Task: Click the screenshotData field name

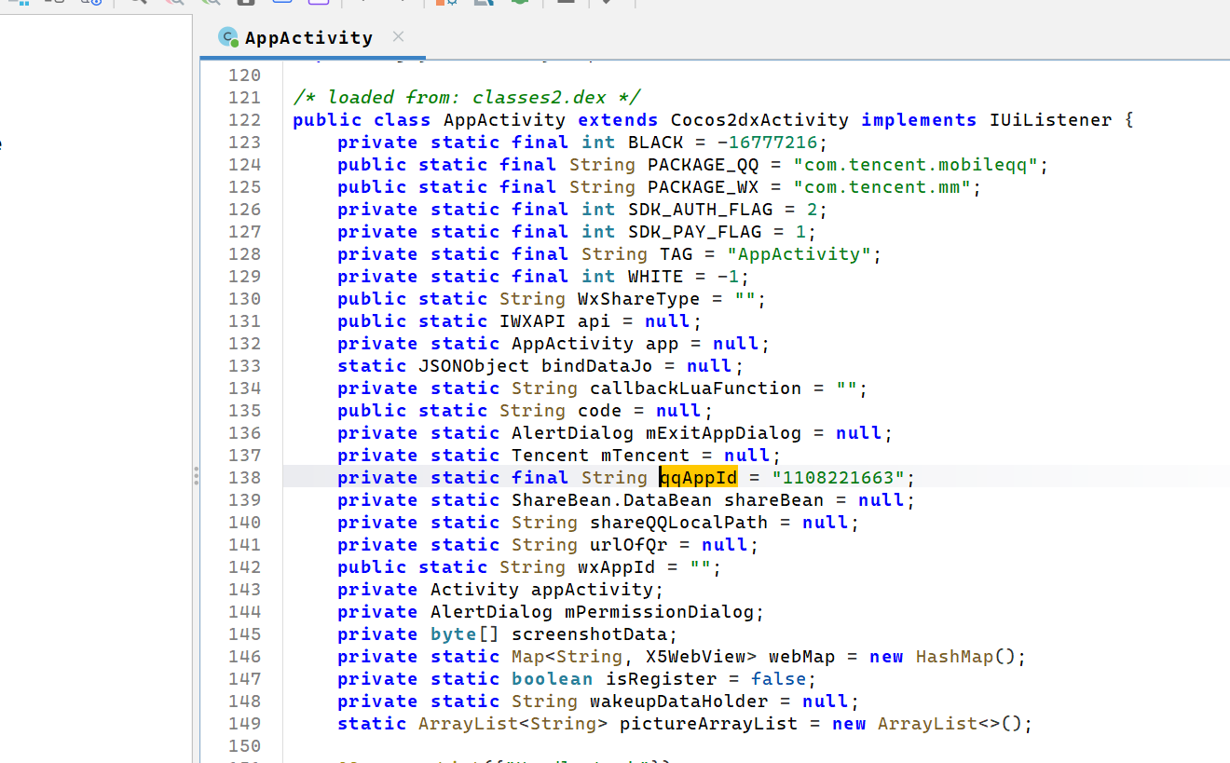Action: [589, 634]
